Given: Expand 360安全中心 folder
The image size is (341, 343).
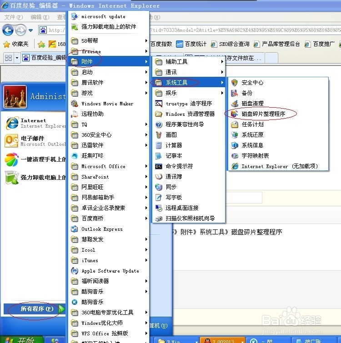Looking at the screenshot, I should coord(109,135).
